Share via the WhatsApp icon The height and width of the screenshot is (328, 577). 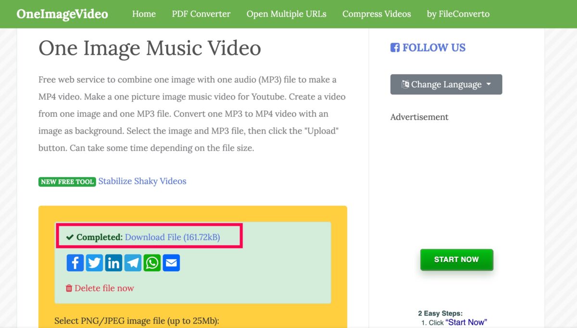tap(152, 263)
